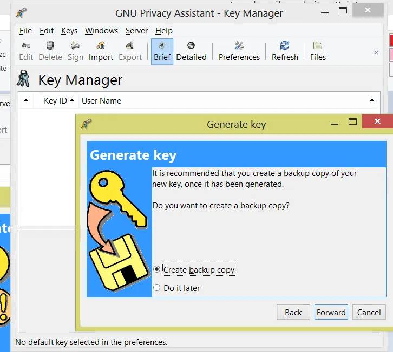This screenshot has width=393, height=352.
Task: Switch to Detailed view in toolbar
Action: coord(191,51)
